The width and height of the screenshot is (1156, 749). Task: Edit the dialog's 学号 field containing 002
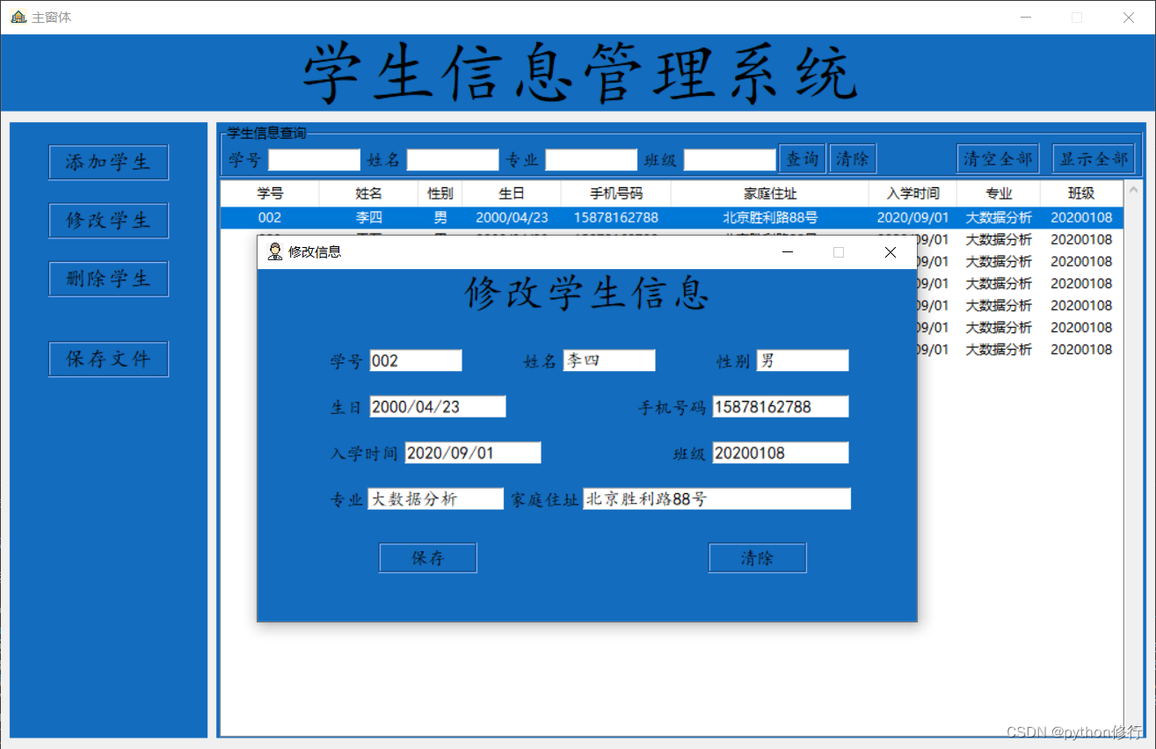coord(416,360)
